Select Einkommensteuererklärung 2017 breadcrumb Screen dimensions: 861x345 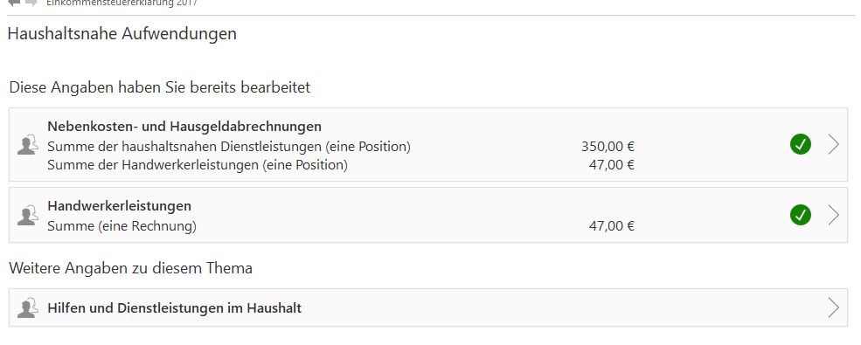pyautogui.click(x=122, y=3)
